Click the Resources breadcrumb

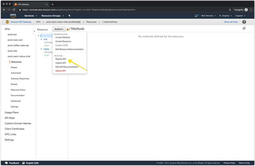click(91, 22)
